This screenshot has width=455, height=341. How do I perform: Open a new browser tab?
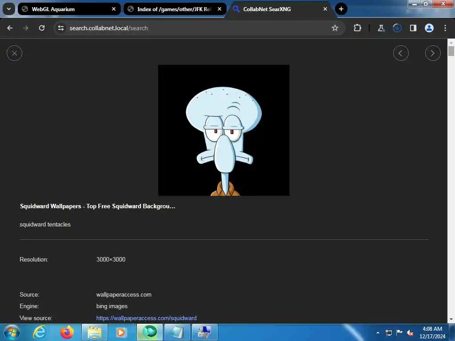[341, 9]
